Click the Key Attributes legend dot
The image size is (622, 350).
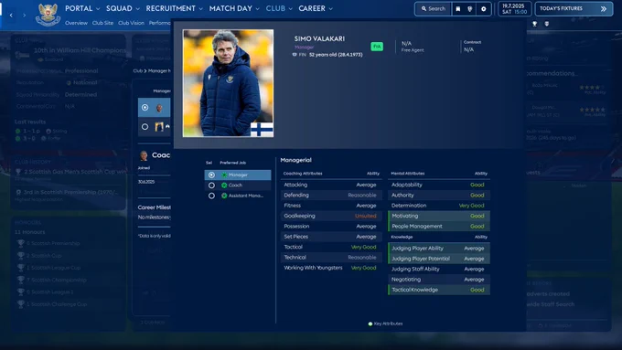[x=370, y=323]
